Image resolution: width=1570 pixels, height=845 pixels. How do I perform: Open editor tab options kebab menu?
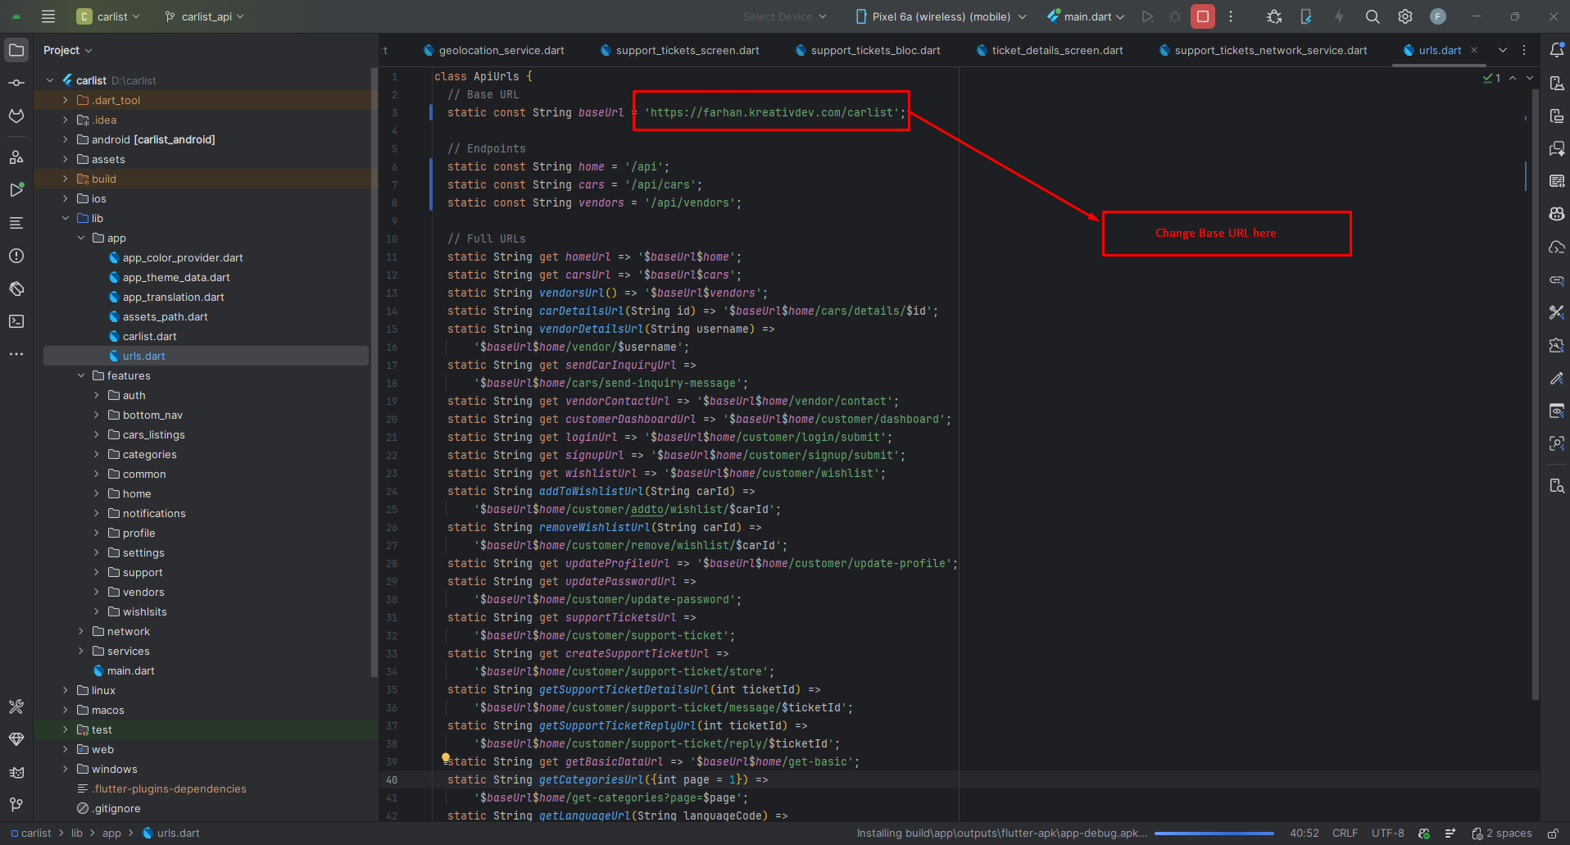pos(1524,50)
